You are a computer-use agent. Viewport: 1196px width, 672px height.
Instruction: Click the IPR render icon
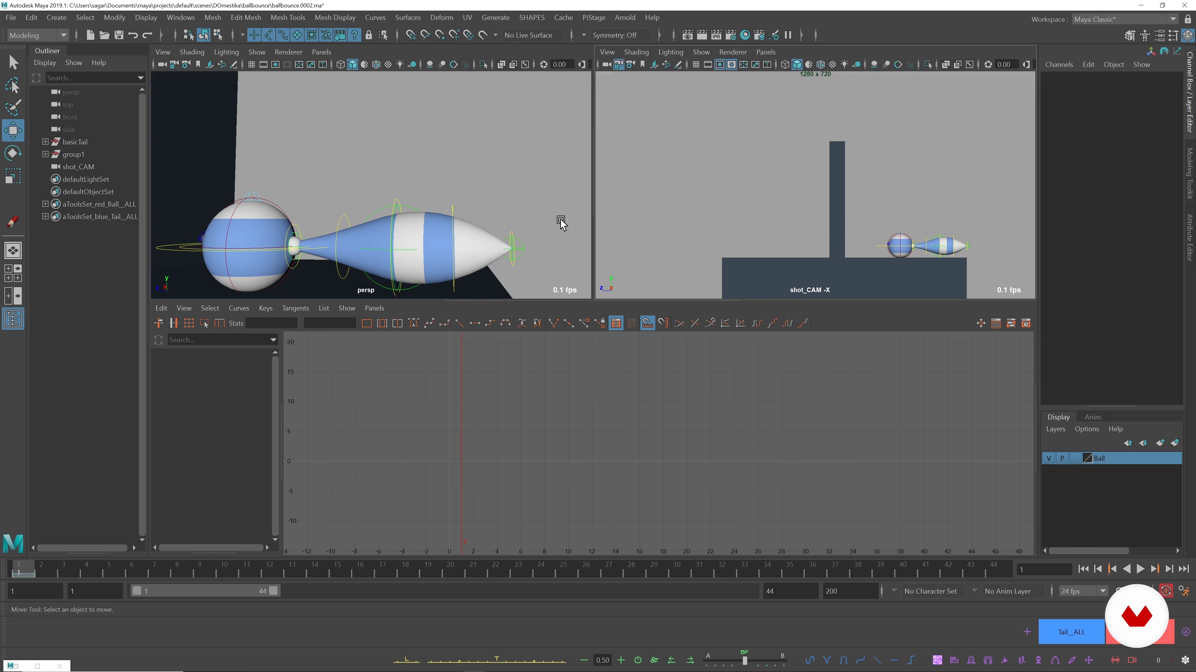(716, 35)
